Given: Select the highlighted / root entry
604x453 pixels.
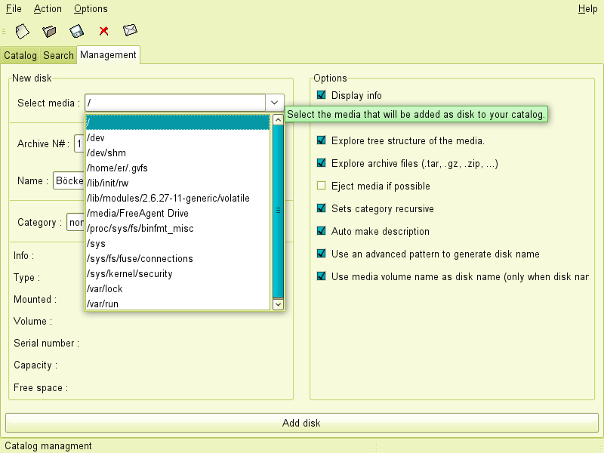Looking at the screenshot, I should point(178,122).
